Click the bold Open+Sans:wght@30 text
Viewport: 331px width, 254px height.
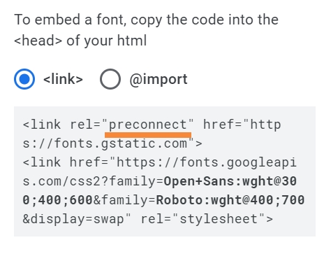tap(230, 181)
